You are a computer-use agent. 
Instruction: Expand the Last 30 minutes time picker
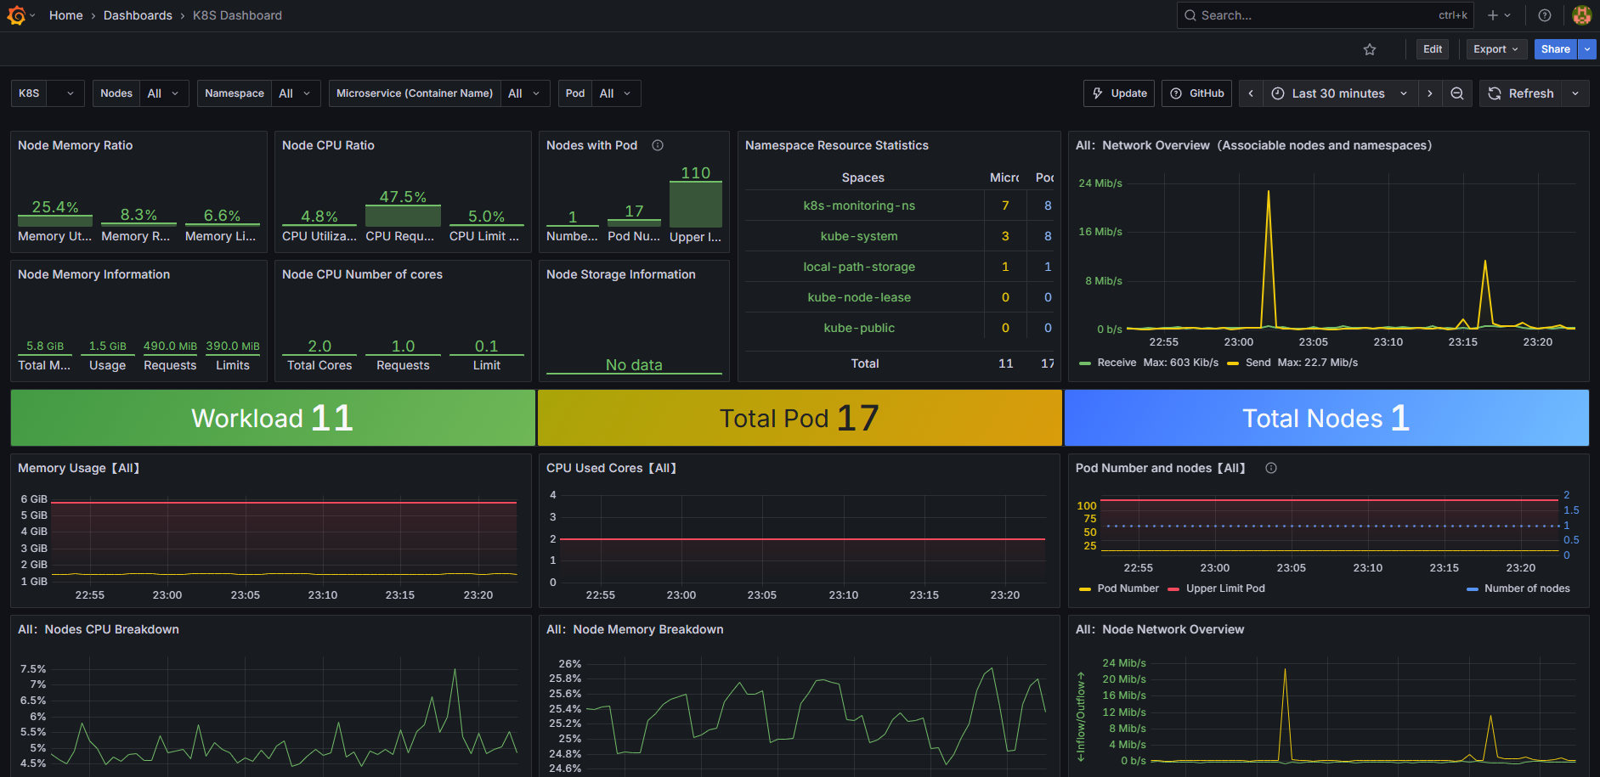coord(1339,93)
